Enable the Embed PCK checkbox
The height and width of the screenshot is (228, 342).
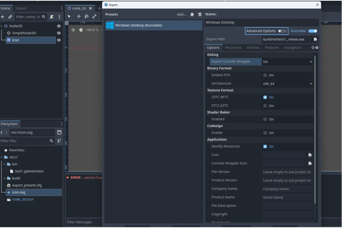[265, 75]
